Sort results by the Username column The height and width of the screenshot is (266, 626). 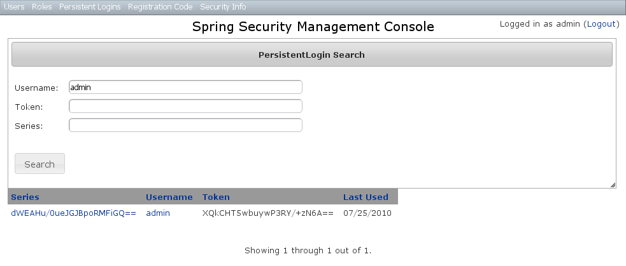tap(169, 197)
